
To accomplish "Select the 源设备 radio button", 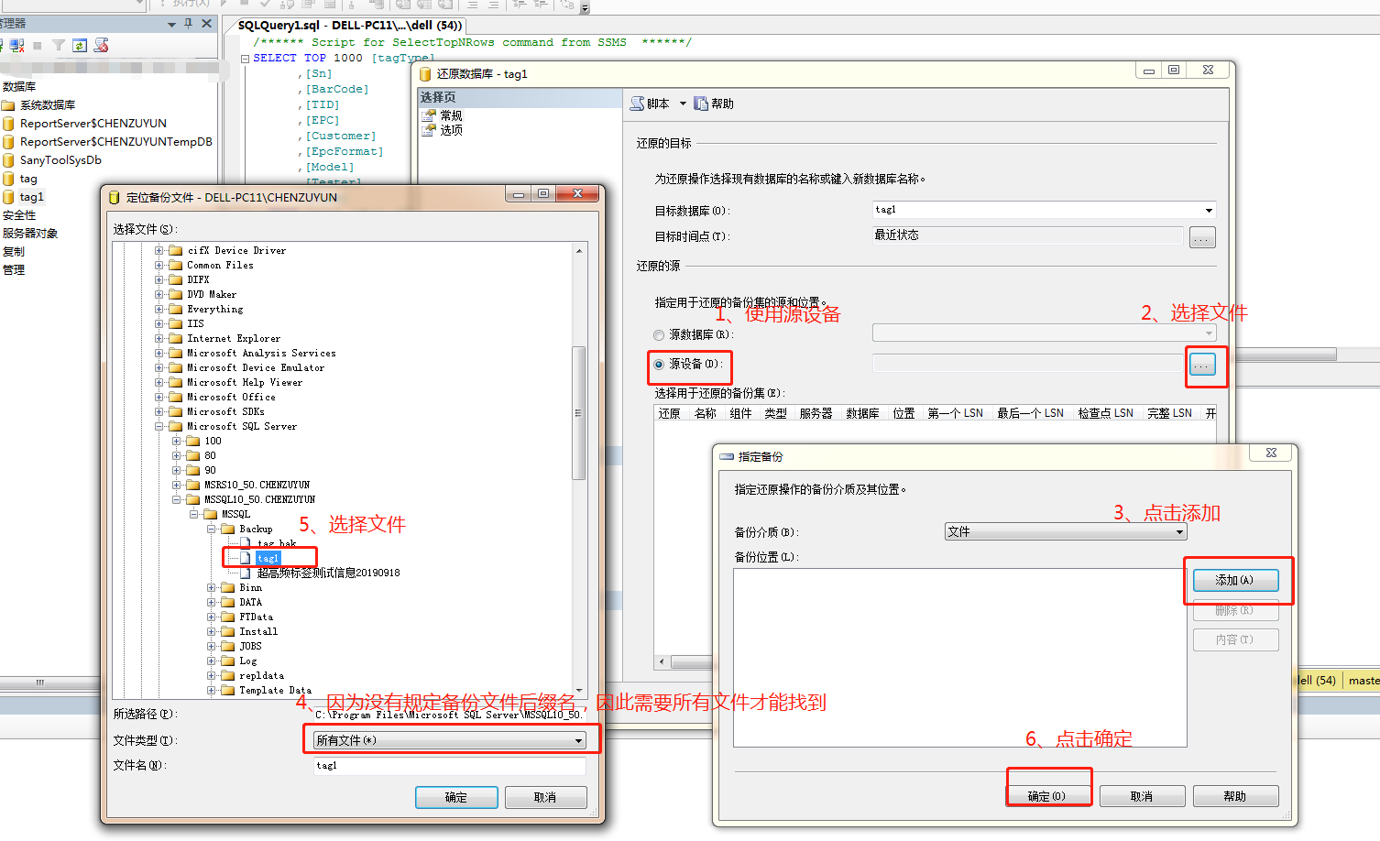I will pos(659,365).
